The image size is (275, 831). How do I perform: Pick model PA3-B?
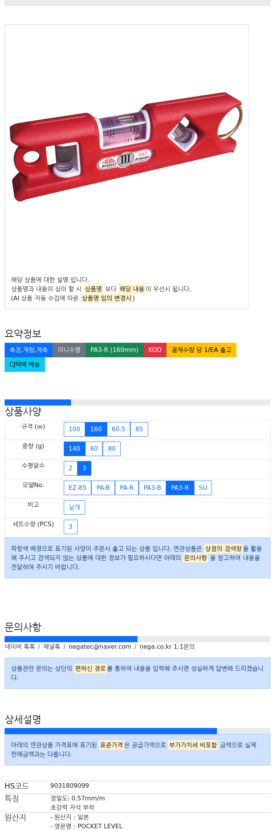152,488
